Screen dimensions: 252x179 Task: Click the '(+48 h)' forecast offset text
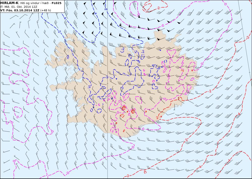(x=45, y=10)
